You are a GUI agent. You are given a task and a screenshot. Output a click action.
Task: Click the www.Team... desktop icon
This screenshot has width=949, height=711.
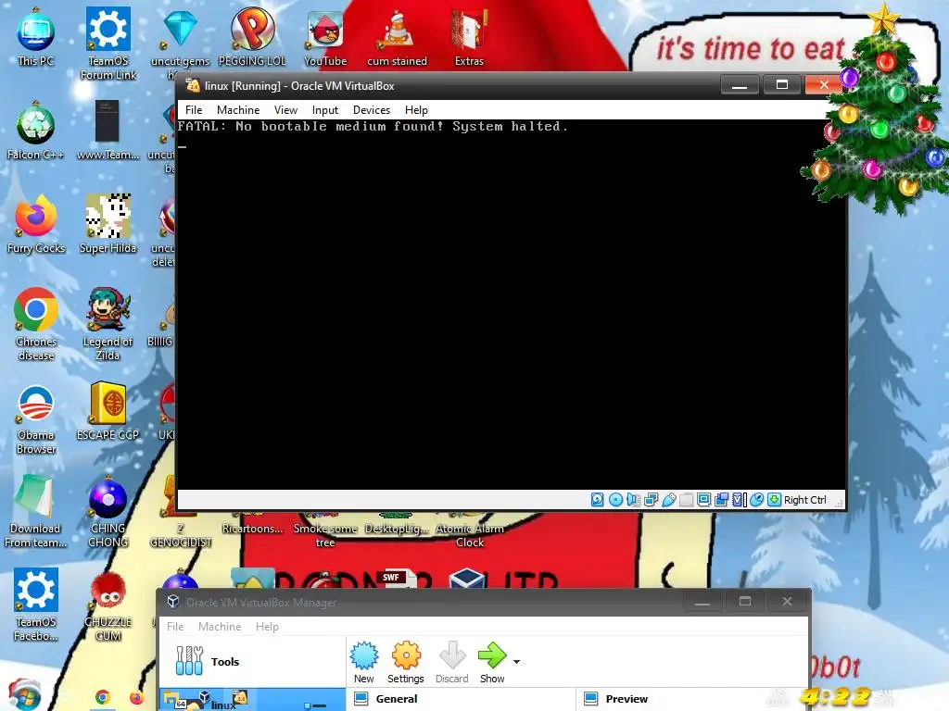(108, 131)
